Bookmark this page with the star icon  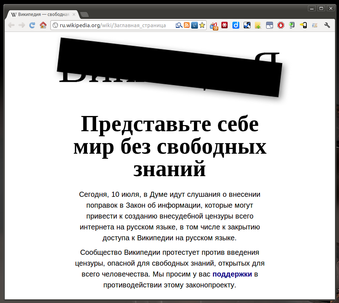(x=202, y=25)
